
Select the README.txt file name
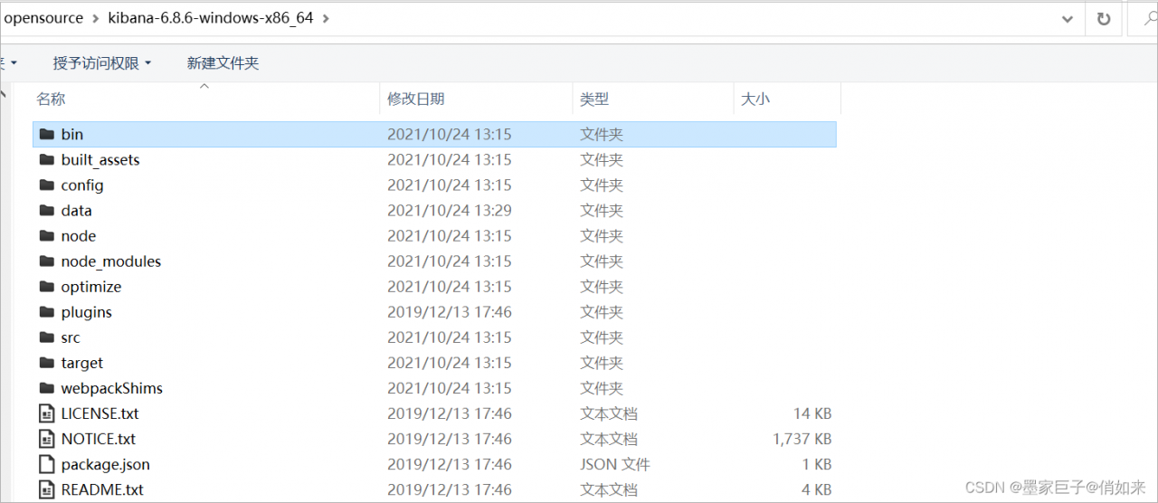tap(102, 489)
